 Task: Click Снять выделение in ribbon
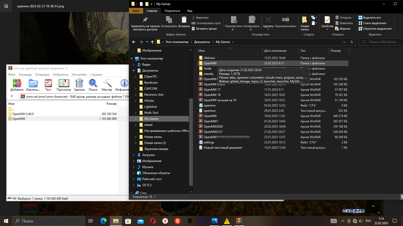click(372, 23)
